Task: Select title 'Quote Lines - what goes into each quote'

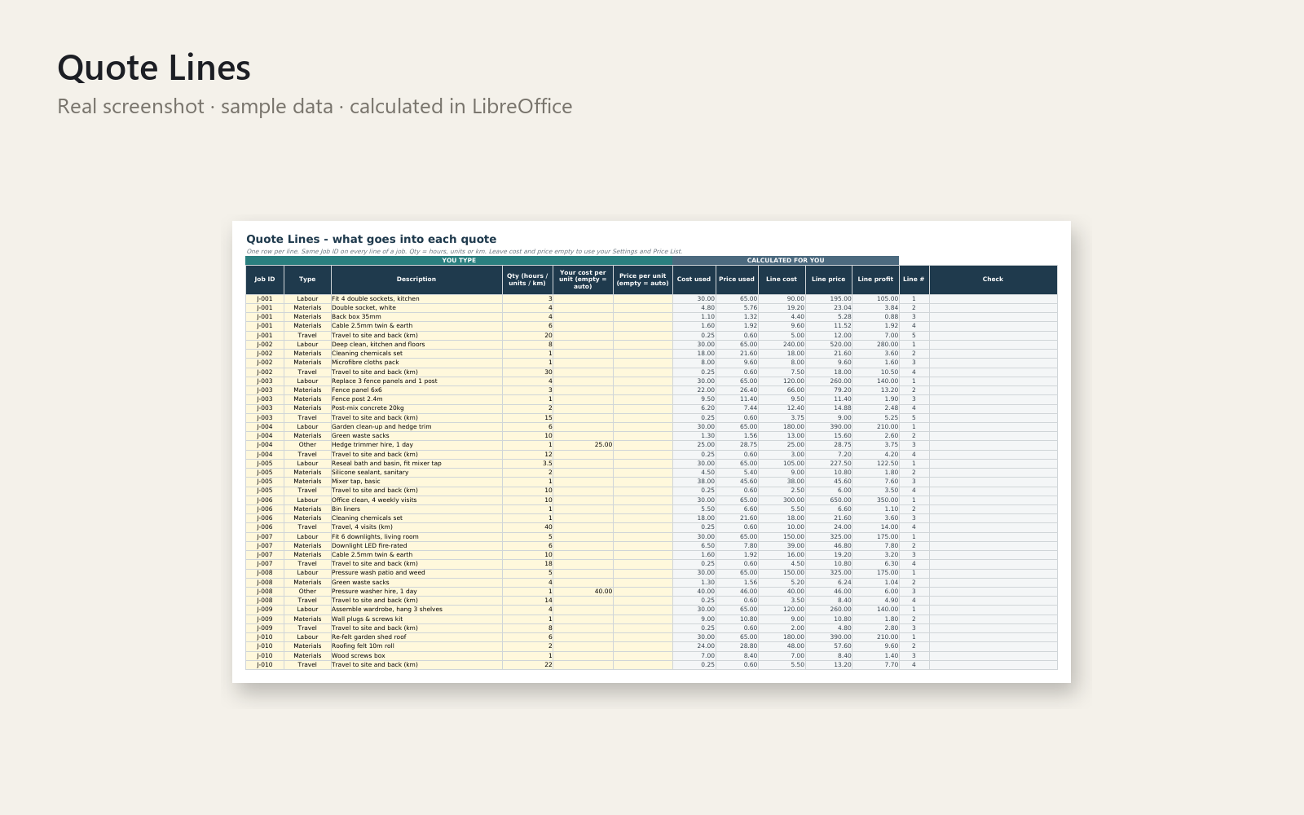Action: pos(372,239)
